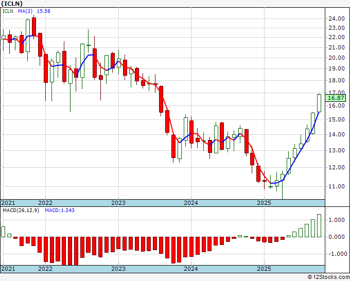
Task: Click the 22.00 price axis label
Action: [x=337, y=37]
